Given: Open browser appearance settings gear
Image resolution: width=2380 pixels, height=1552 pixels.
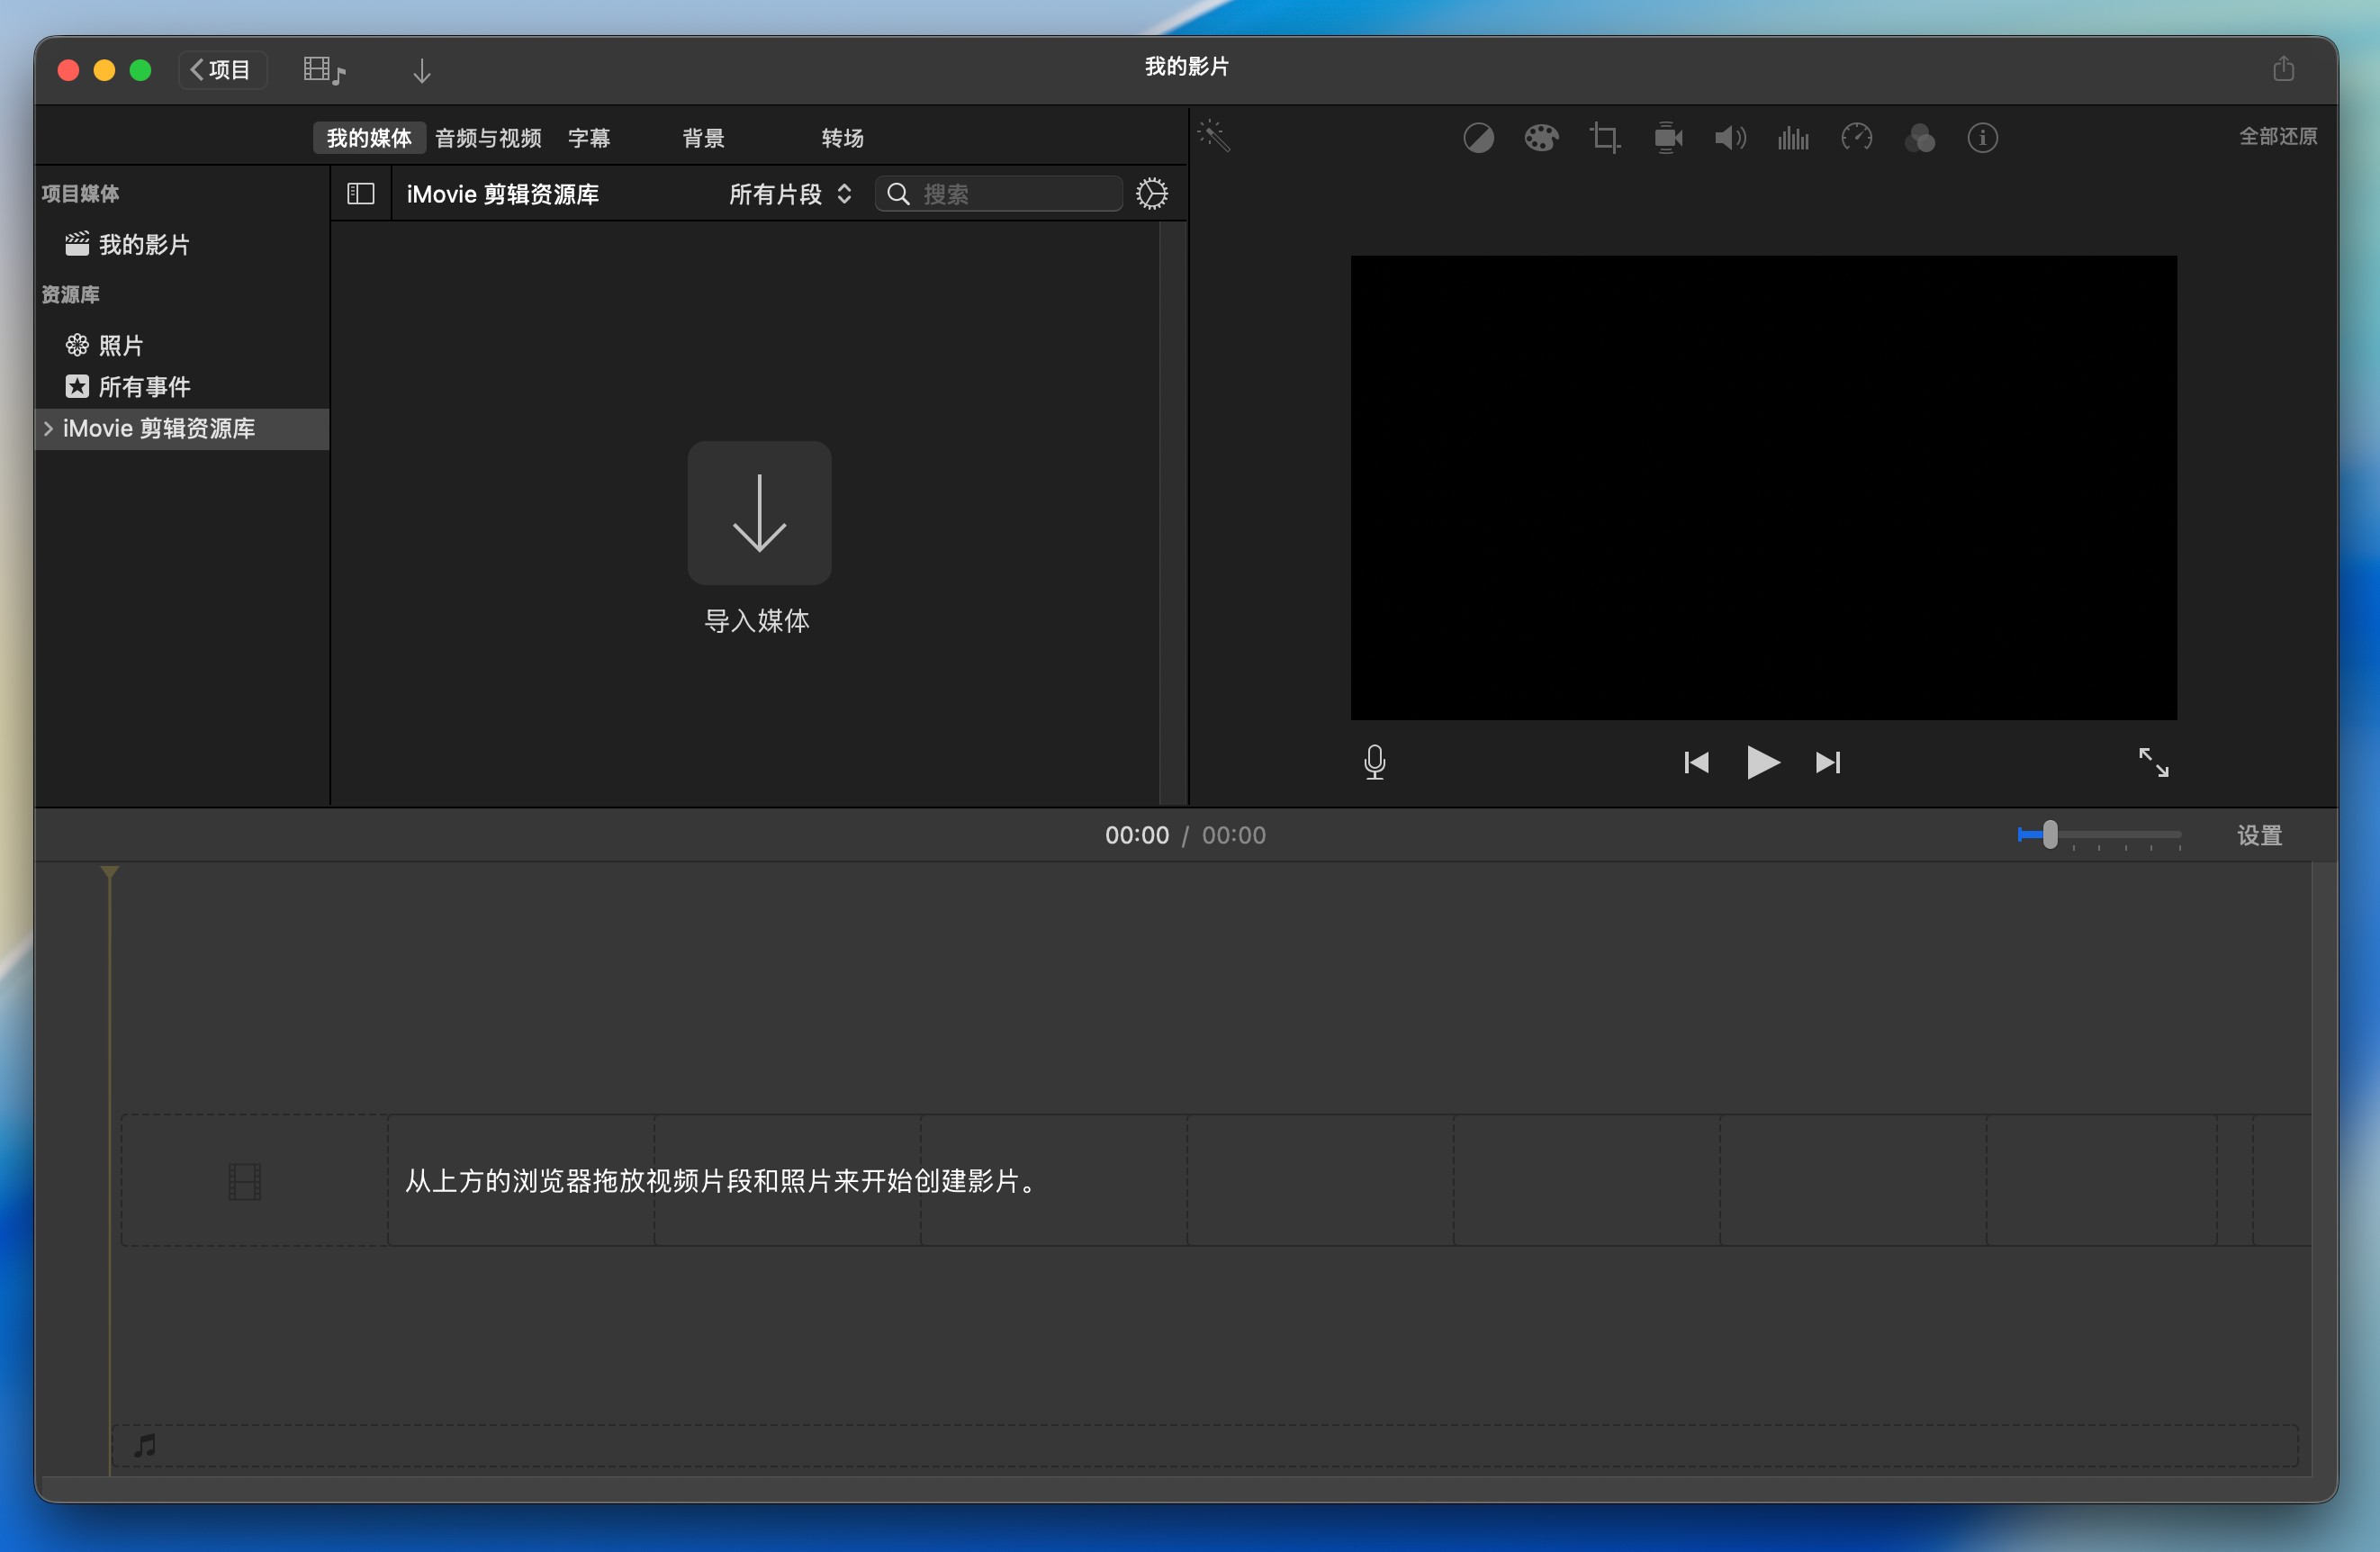Looking at the screenshot, I should (x=1152, y=194).
